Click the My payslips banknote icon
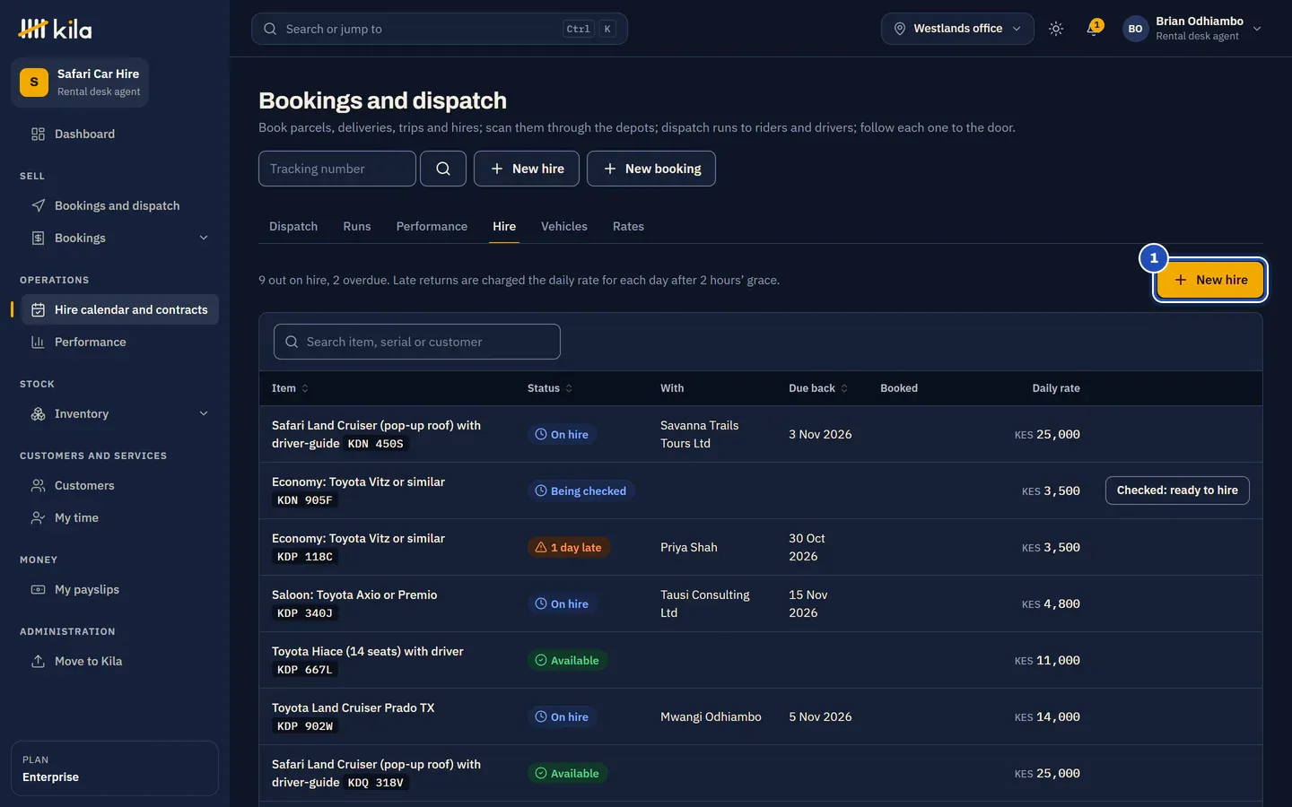 pyautogui.click(x=38, y=589)
